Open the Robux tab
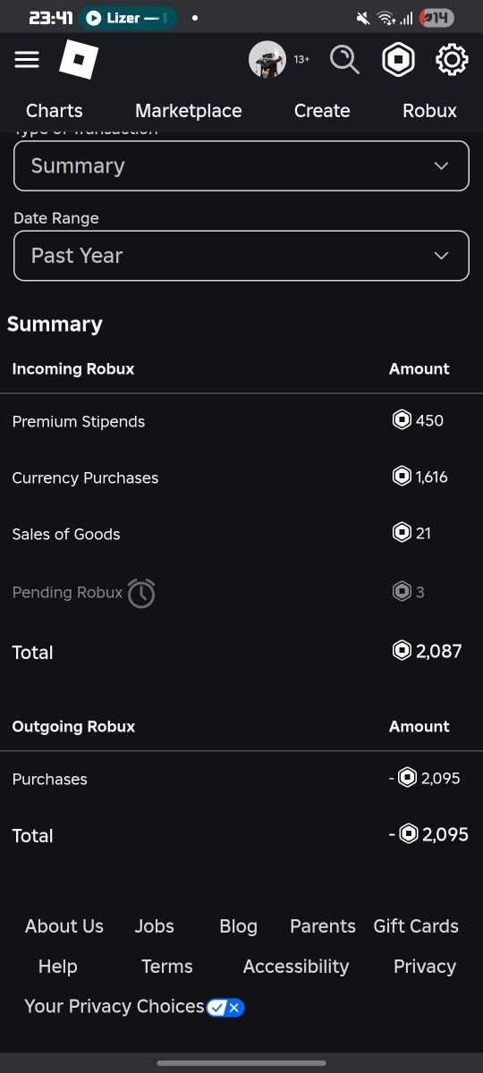The width and height of the screenshot is (483, 1073). pos(429,111)
